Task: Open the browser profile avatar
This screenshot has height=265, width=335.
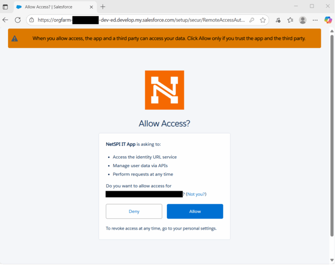Action: (x=303, y=20)
